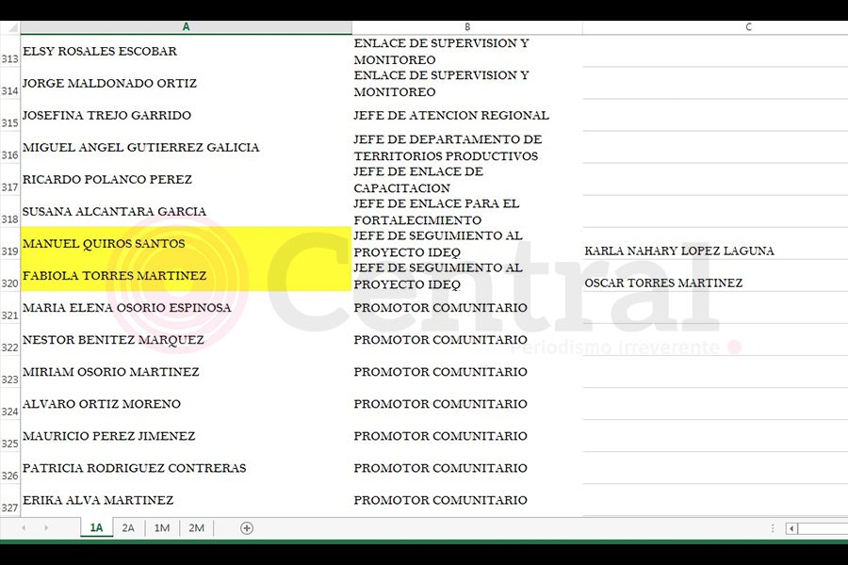Screen dimensions: 848x565
Task: Select cell MIRIAM OSORIO MARTINEZ
Action: (186, 371)
